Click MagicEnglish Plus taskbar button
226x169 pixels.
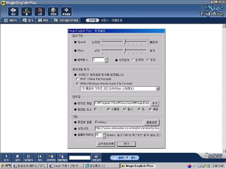click(138, 166)
